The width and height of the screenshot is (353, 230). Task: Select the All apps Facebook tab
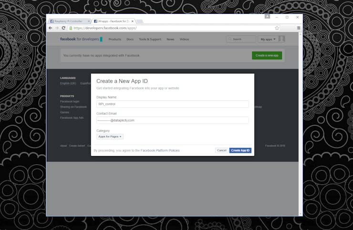113,21
